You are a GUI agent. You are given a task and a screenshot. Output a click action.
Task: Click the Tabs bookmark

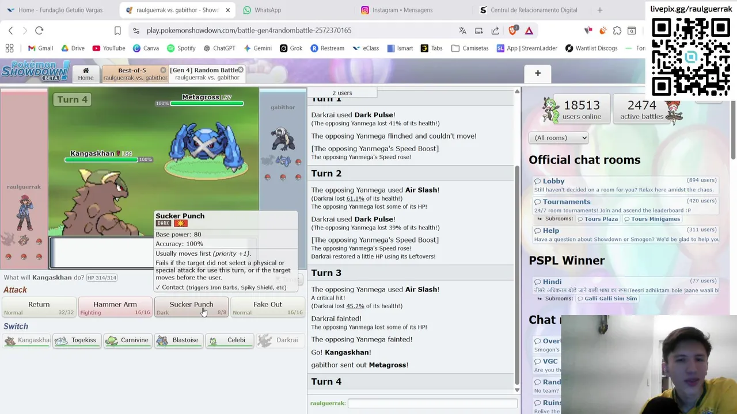(x=432, y=48)
